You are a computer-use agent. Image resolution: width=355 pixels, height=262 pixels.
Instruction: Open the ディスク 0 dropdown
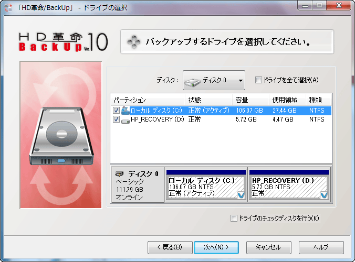[214, 80]
